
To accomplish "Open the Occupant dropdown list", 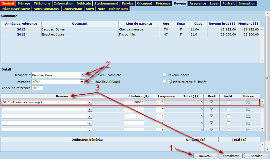I will click(83, 75).
